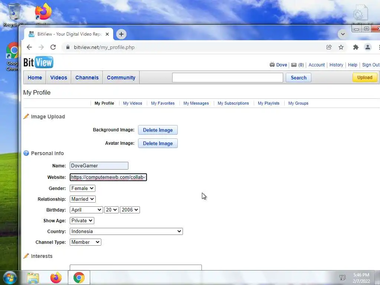
Task: Open the Account link
Action: (317, 65)
